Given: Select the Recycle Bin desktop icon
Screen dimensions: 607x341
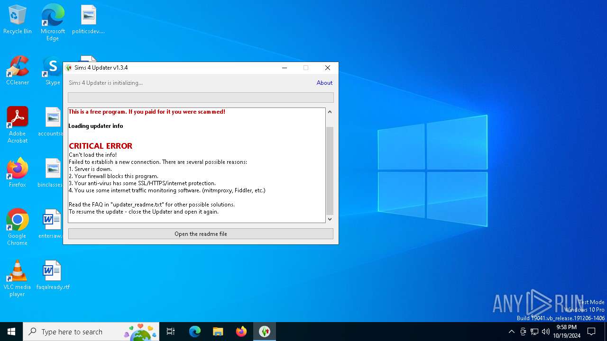Looking at the screenshot, I should [18, 19].
